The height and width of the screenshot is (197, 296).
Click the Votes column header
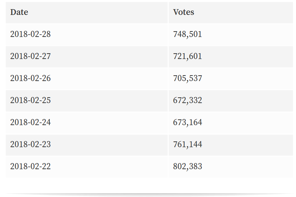[184, 12]
